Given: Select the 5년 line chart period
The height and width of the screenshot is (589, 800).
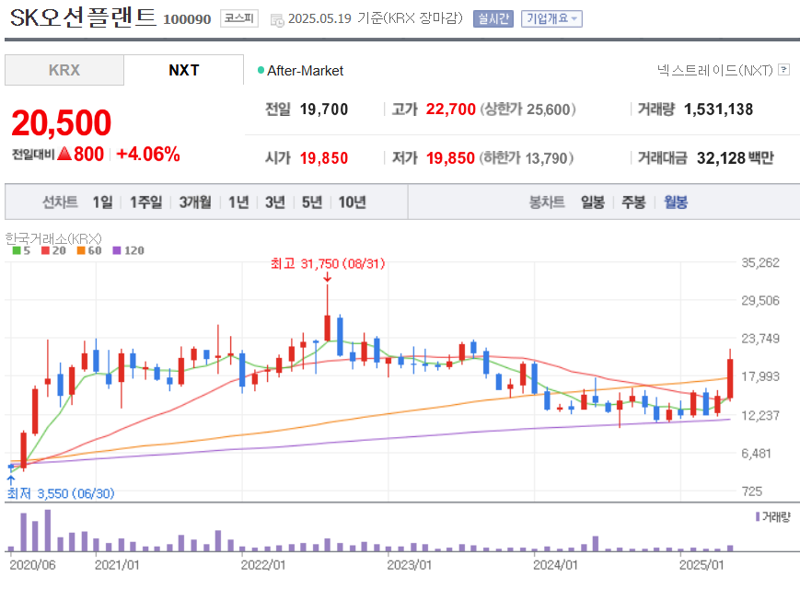Looking at the screenshot, I should coord(312,202).
